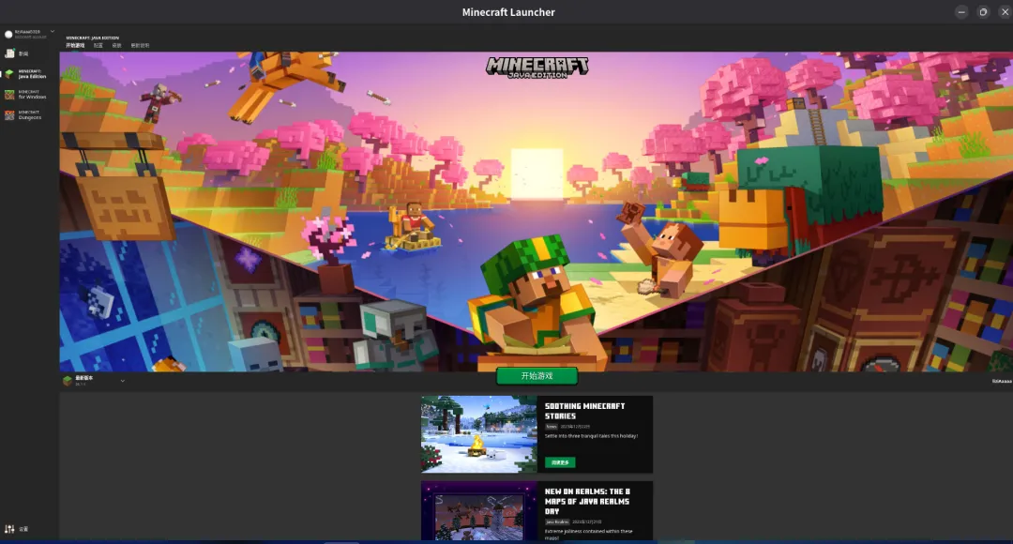1013x544 pixels.
Task: Click the account avatar circle
Action: pyautogui.click(x=9, y=35)
